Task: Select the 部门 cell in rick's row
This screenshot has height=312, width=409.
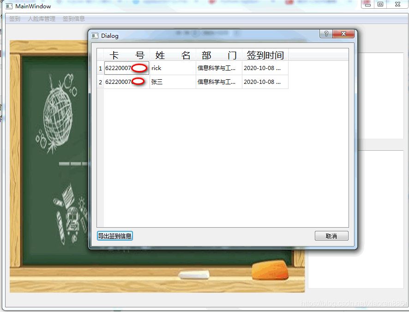Action: click(219, 68)
